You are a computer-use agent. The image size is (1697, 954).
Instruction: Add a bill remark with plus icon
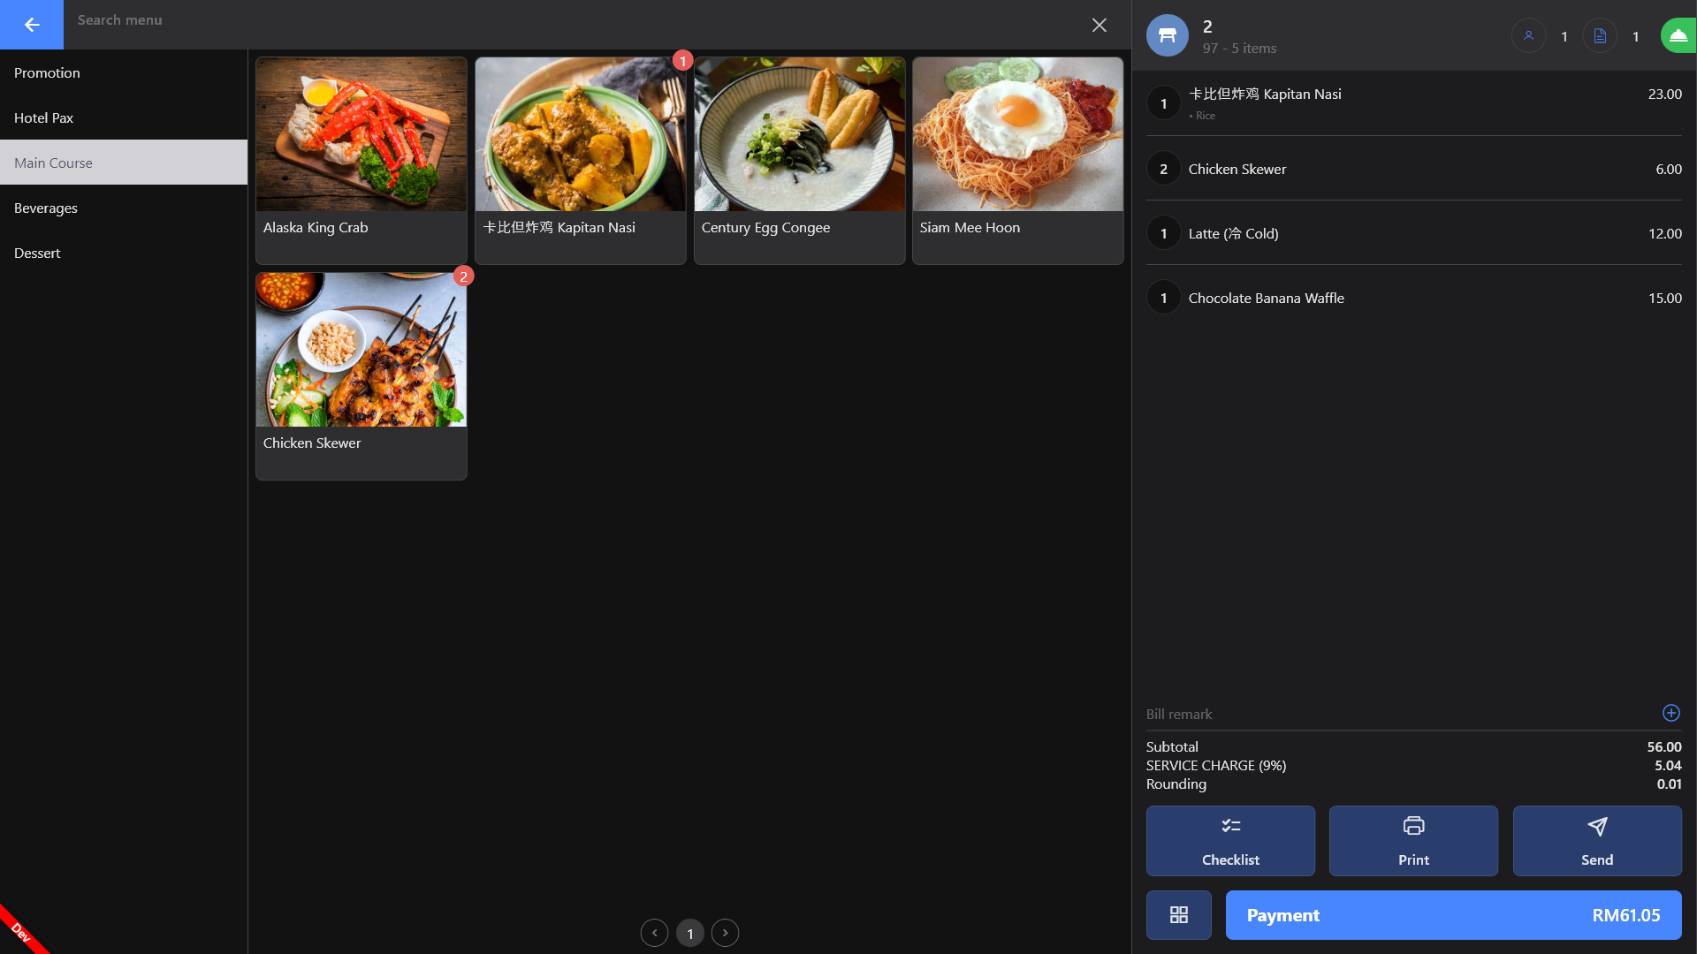coord(1670,713)
